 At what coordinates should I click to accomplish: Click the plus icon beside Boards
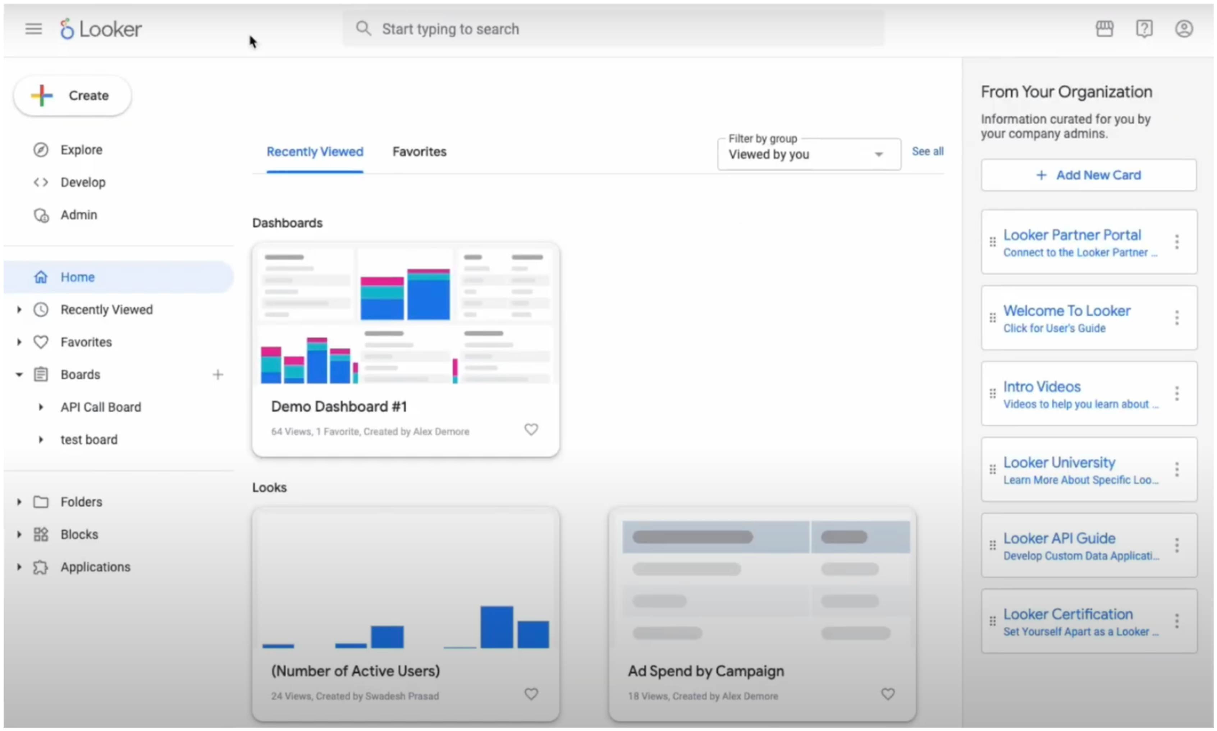coord(218,375)
